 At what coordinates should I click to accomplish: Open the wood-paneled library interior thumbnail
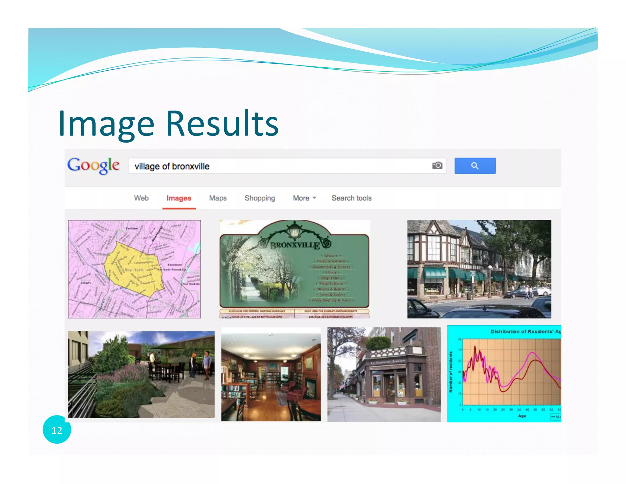(x=271, y=374)
